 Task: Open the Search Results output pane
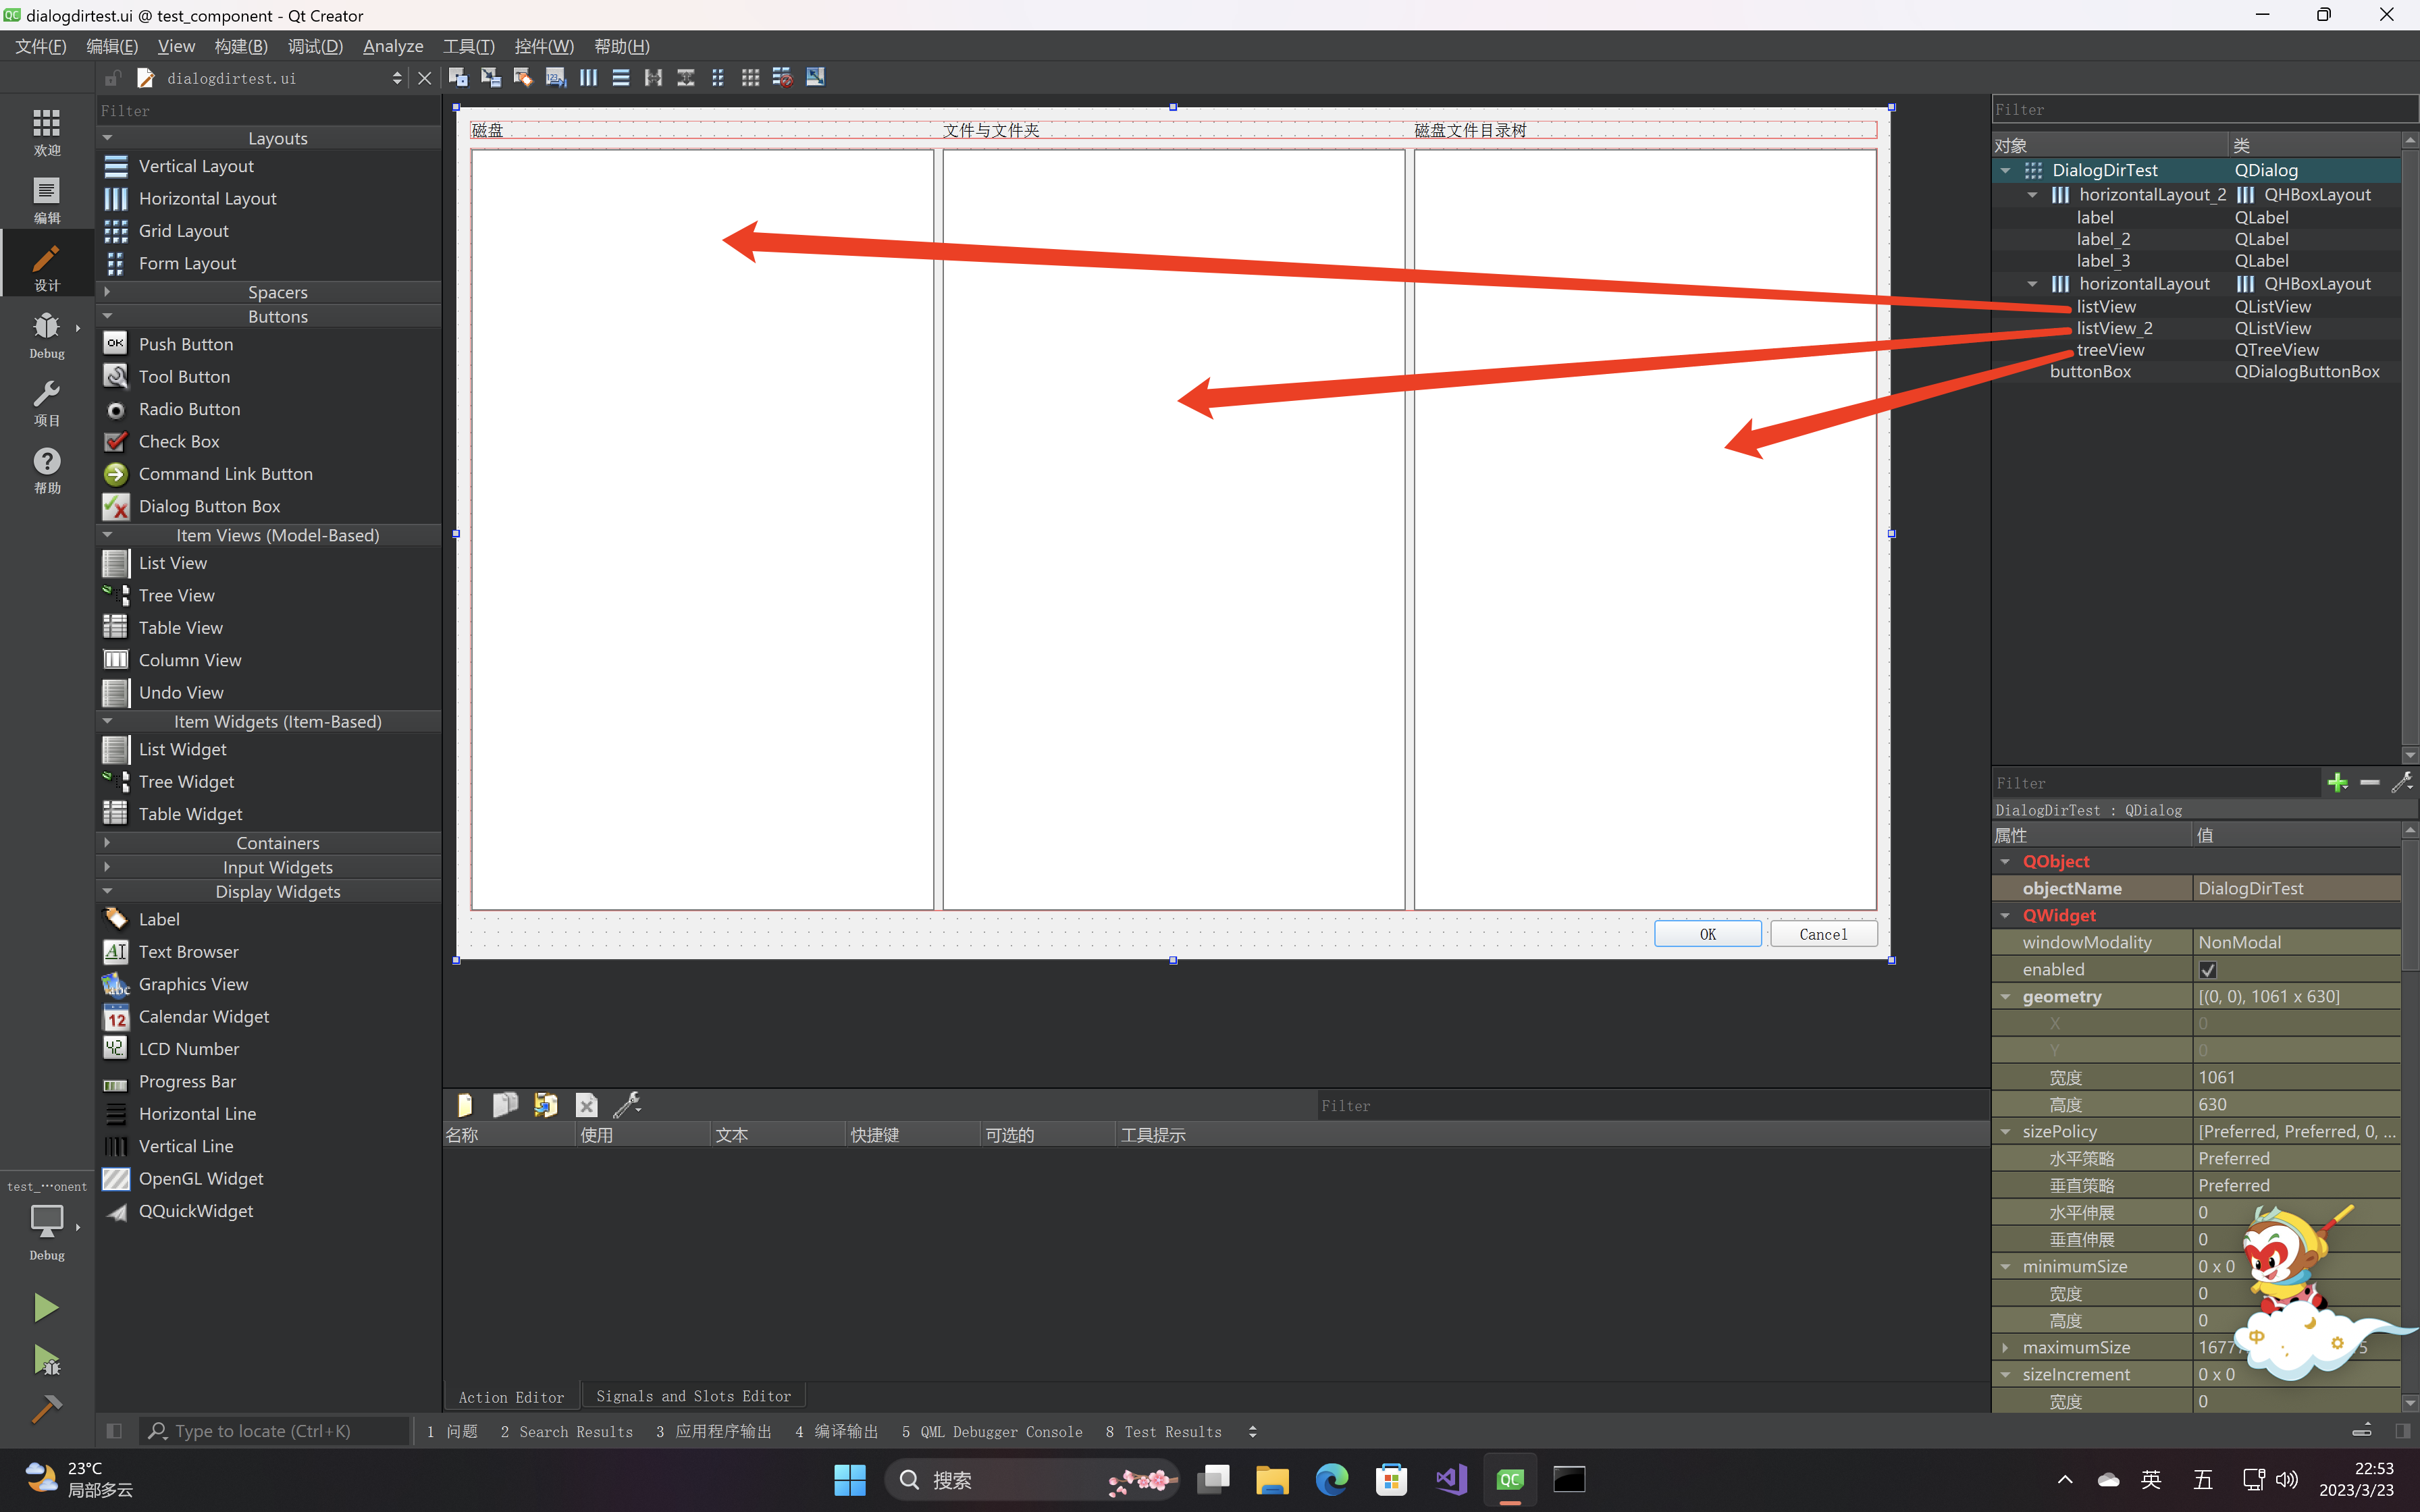567,1431
